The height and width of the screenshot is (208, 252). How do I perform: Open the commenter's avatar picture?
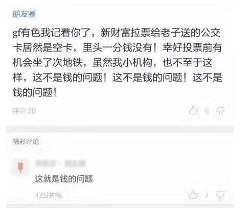[x=20, y=167]
